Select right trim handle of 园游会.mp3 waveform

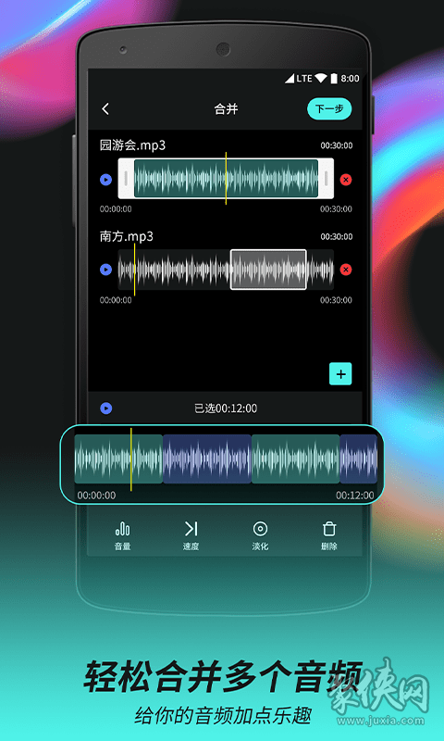326,178
